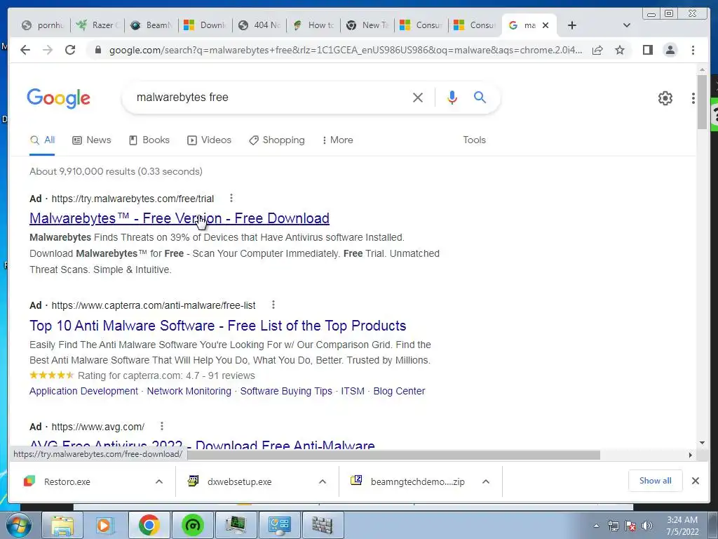Open the tab search dropdown chevron
This screenshot has height=539, width=718.
point(626,25)
